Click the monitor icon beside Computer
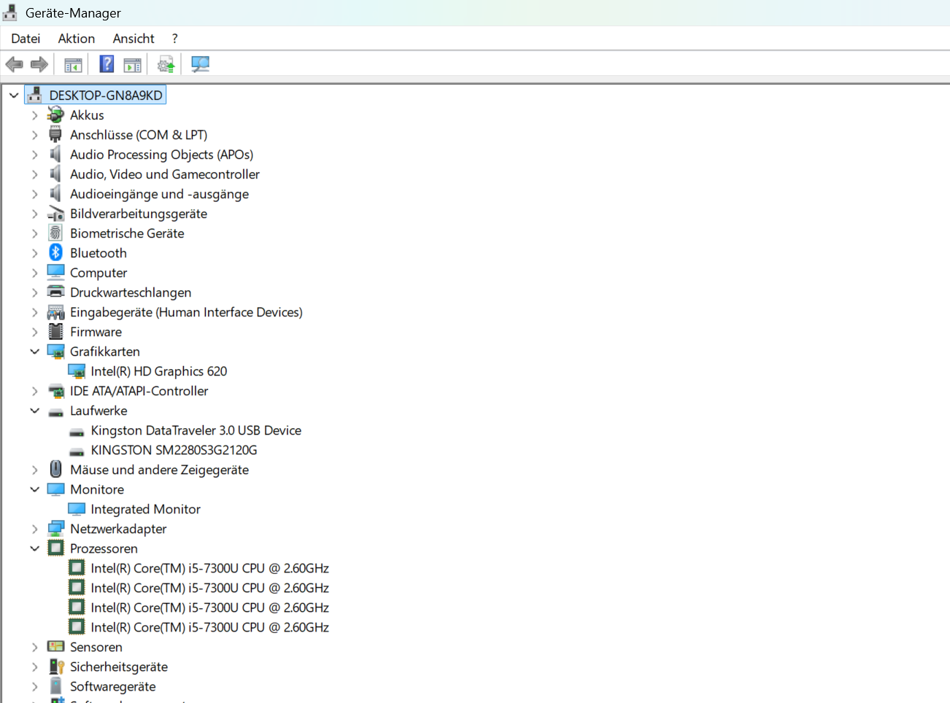950x703 pixels. pyautogui.click(x=55, y=272)
